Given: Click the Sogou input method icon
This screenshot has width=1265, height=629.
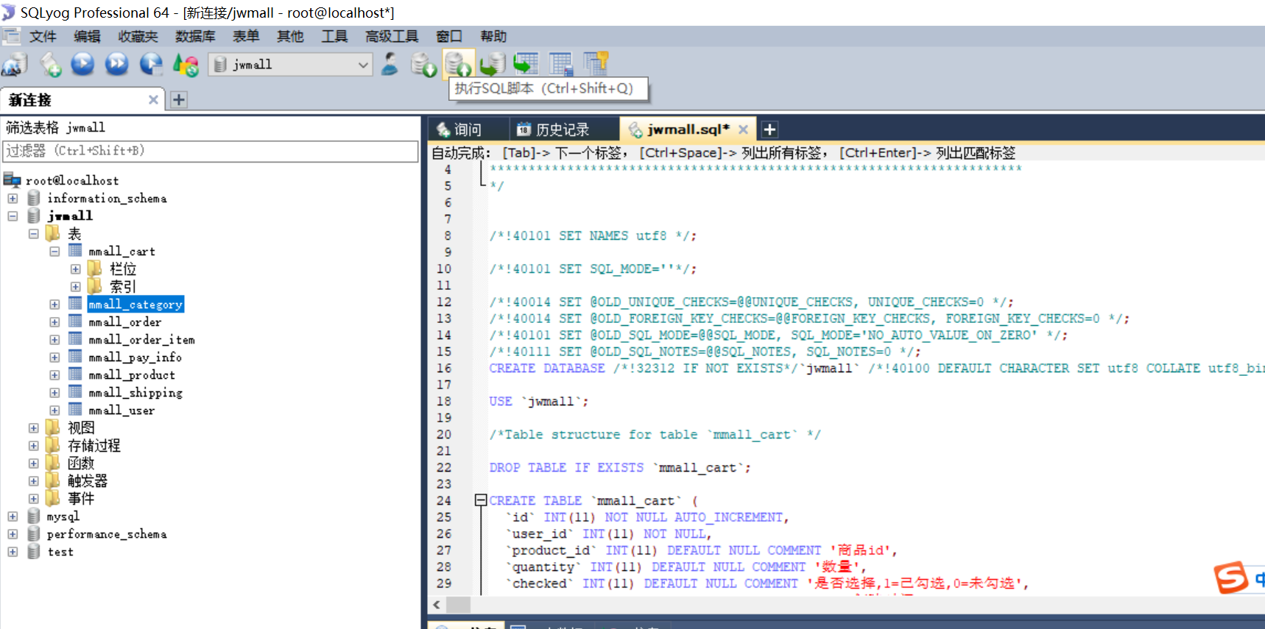Looking at the screenshot, I should pyautogui.click(x=1231, y=578).
